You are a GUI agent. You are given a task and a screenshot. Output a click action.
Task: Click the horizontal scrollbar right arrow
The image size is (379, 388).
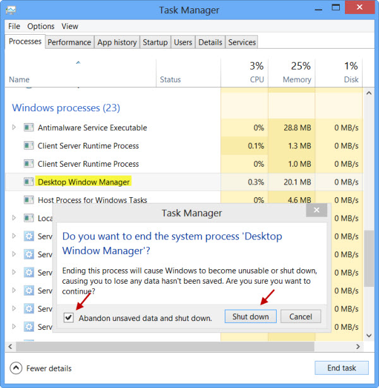click(358, 346)
